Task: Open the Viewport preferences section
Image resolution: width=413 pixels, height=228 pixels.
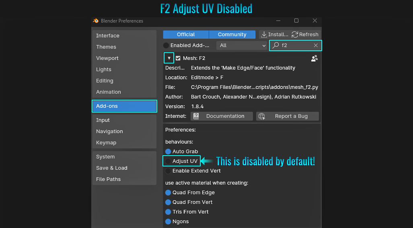Action: [124, 58]
